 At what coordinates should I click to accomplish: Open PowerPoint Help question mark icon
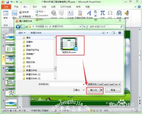pos(139,7)
